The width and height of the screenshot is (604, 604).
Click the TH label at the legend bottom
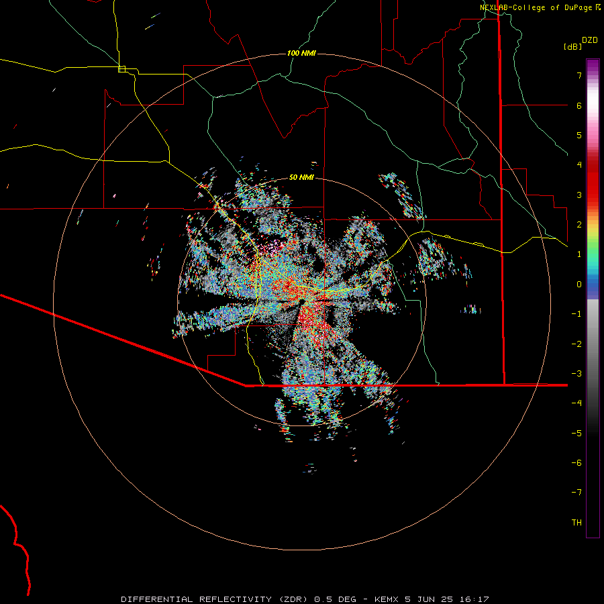click(576, 522)
